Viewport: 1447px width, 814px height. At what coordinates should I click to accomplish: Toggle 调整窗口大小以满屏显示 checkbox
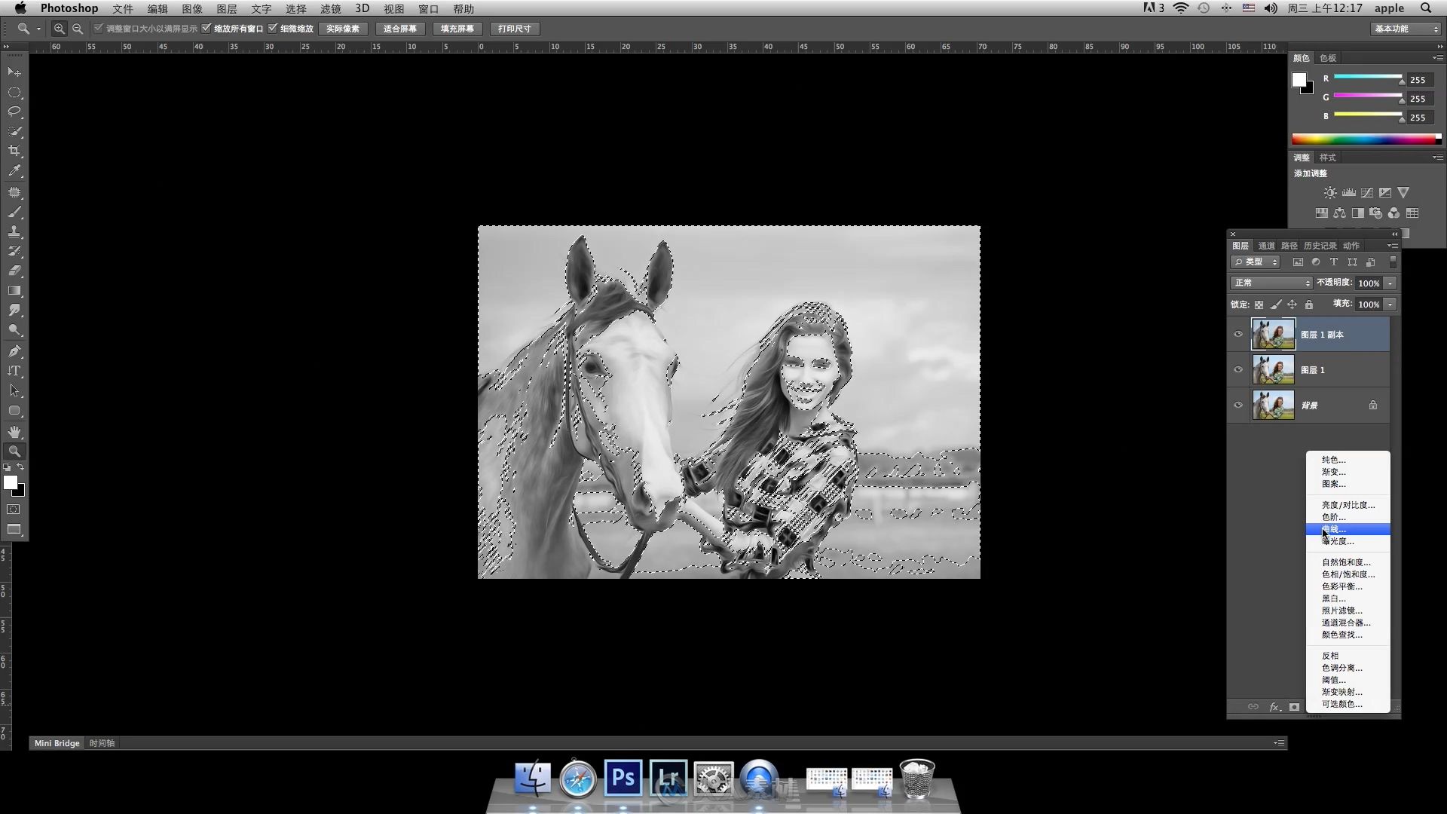point(98,29)
